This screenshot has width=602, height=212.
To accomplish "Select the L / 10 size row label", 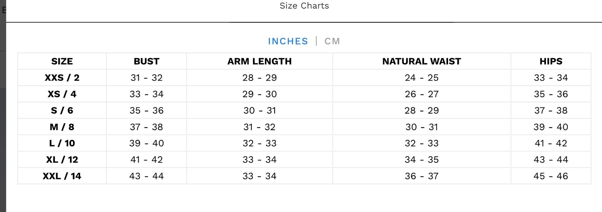I will point(62,143).
